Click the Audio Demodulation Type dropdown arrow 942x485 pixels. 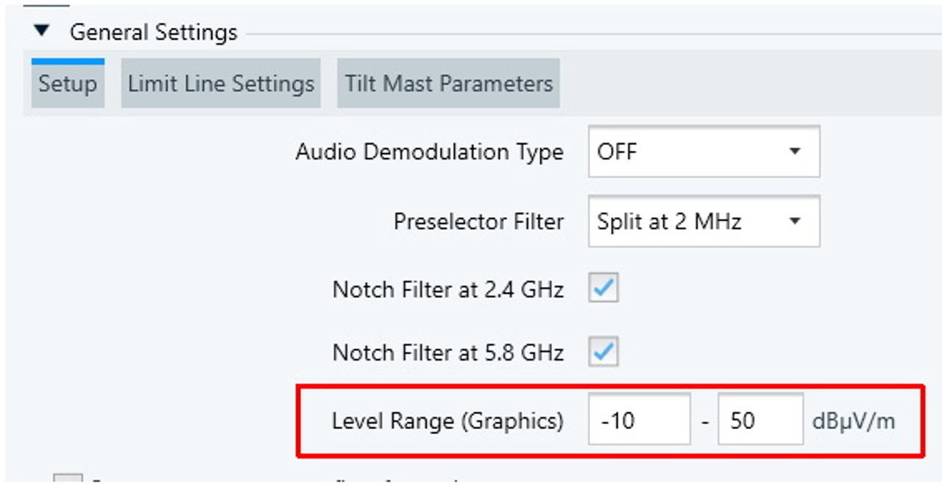[x=794, y=152]
